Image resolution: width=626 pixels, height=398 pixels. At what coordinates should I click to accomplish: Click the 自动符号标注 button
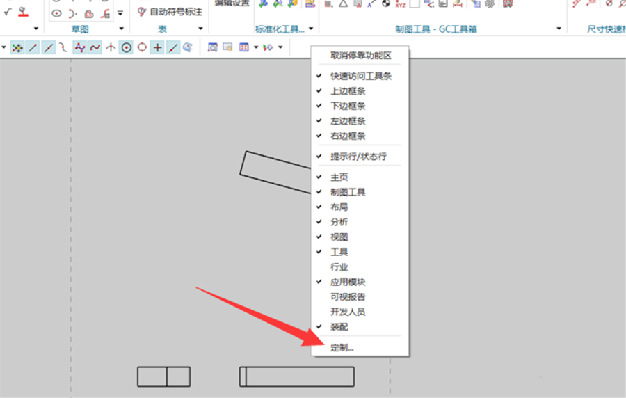tap(170, 12)
